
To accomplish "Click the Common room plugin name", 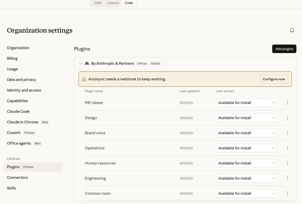I will click(98, 193).
